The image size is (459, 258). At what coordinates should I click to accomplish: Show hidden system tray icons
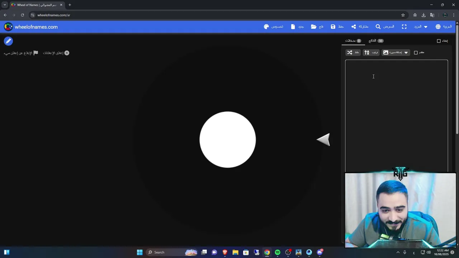coord(398,252)
